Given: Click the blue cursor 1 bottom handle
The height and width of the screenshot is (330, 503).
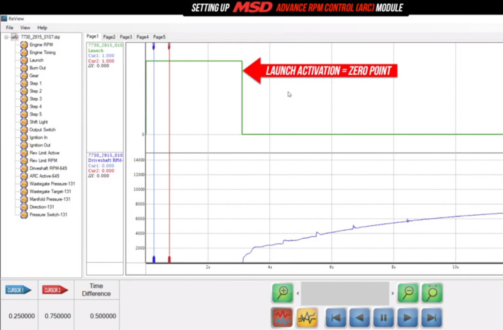Looking at the screenshot, I should (154, 259).
